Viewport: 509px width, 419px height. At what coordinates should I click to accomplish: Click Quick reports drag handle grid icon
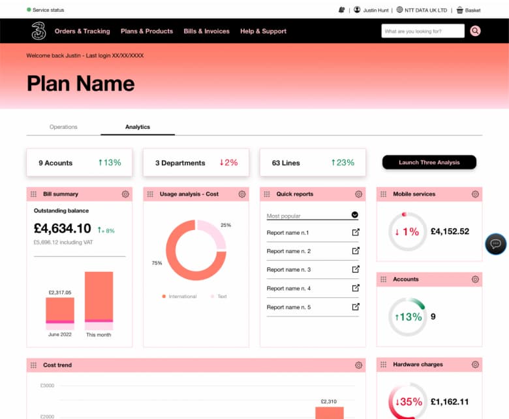pos(267,194)
